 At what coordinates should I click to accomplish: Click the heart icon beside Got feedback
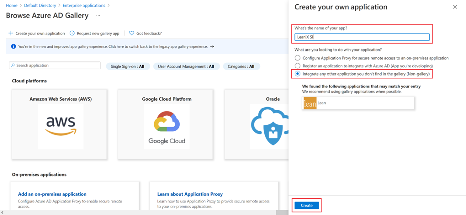pos(132,33)
